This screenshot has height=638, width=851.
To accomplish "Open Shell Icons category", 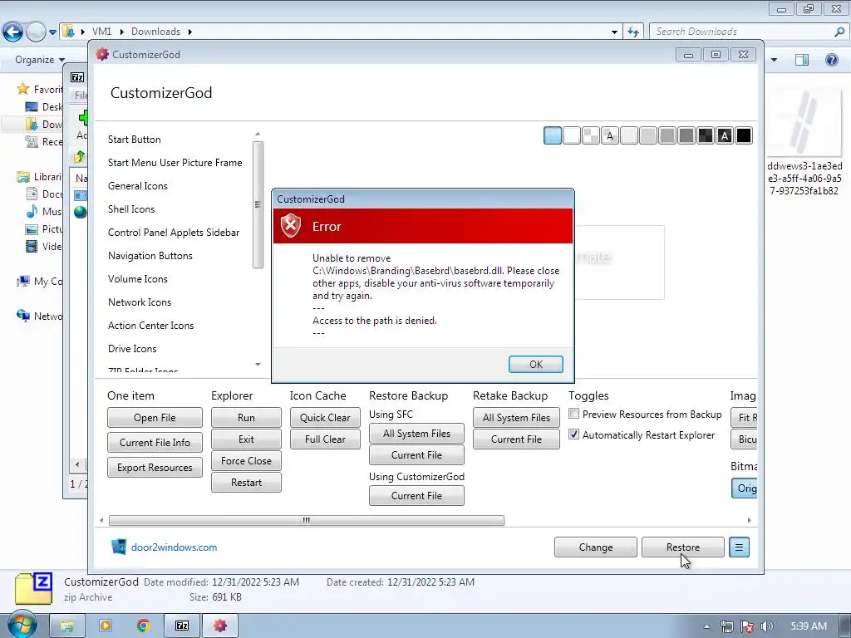I will click(131, 209).
